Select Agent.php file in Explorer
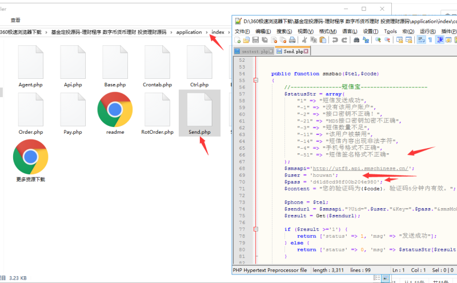457x283 pixels. [31, 66]
